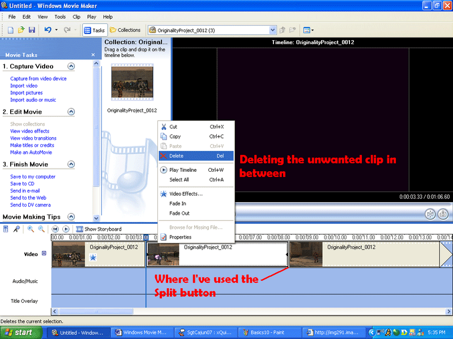Viewport: 453px width, 339px height.
Task: Click the narrate timeline microphone icon
Action: [17, 229]
